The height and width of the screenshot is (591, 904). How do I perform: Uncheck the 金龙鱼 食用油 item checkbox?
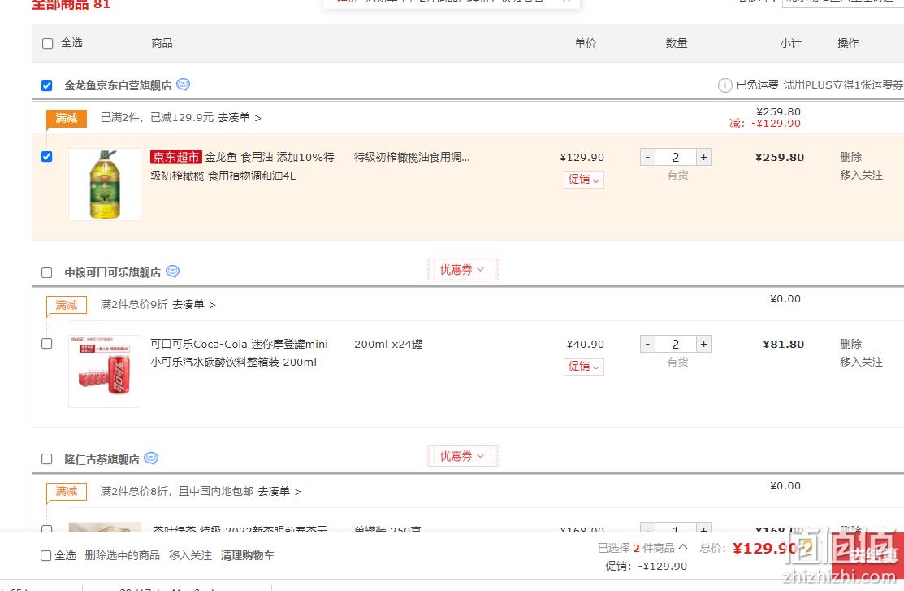click(46, 156)
